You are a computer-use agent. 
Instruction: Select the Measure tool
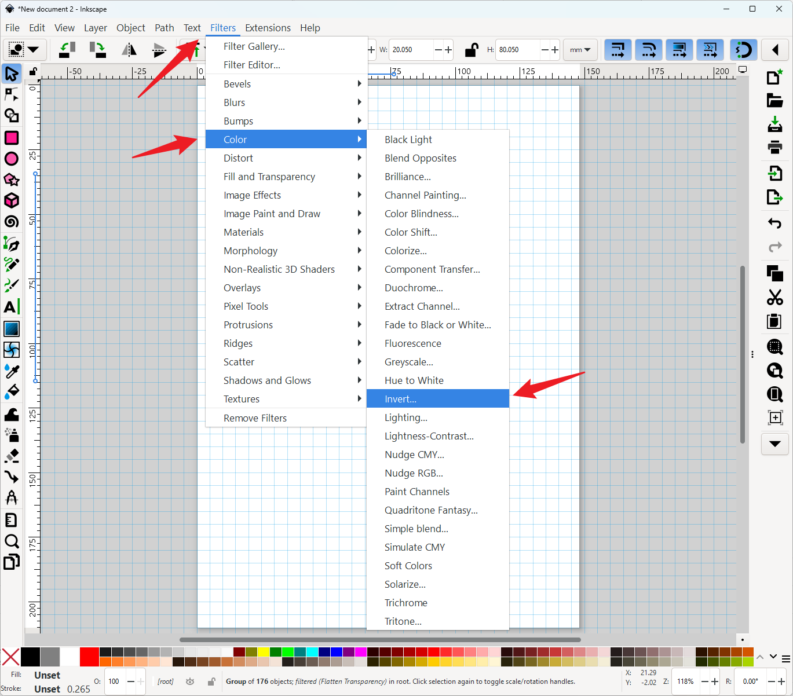[x=12, y=497]
